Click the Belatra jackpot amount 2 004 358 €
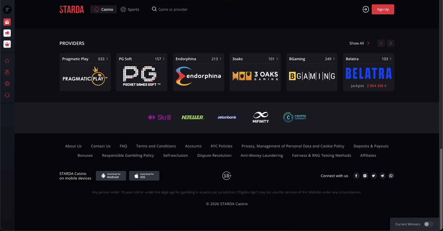Screen dimensions: 443x231 click(377, 86)
